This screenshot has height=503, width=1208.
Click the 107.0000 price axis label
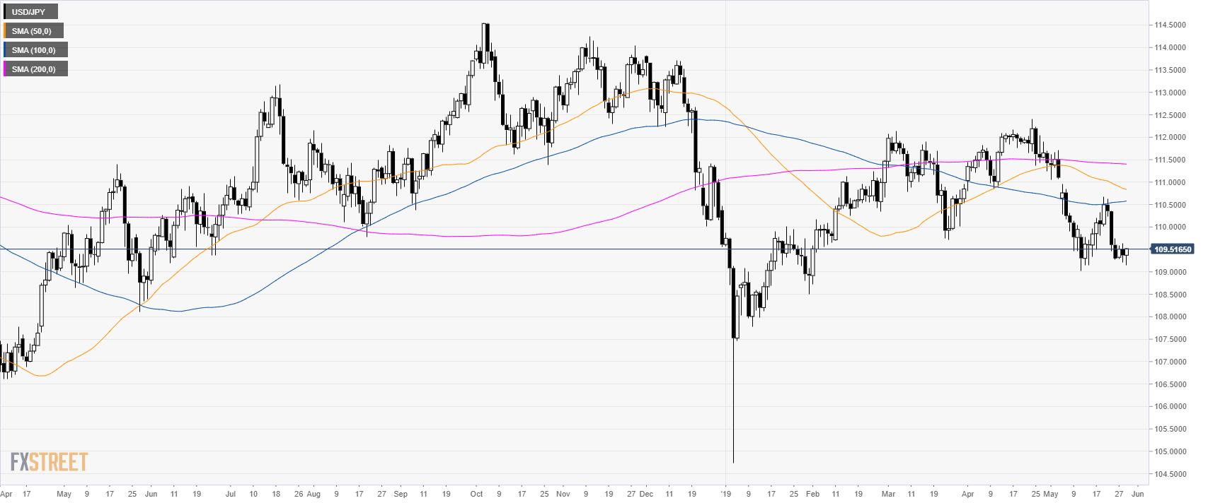(x=1170, y=362)
